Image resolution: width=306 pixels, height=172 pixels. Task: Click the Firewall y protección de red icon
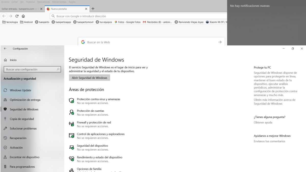click(72, 124)
